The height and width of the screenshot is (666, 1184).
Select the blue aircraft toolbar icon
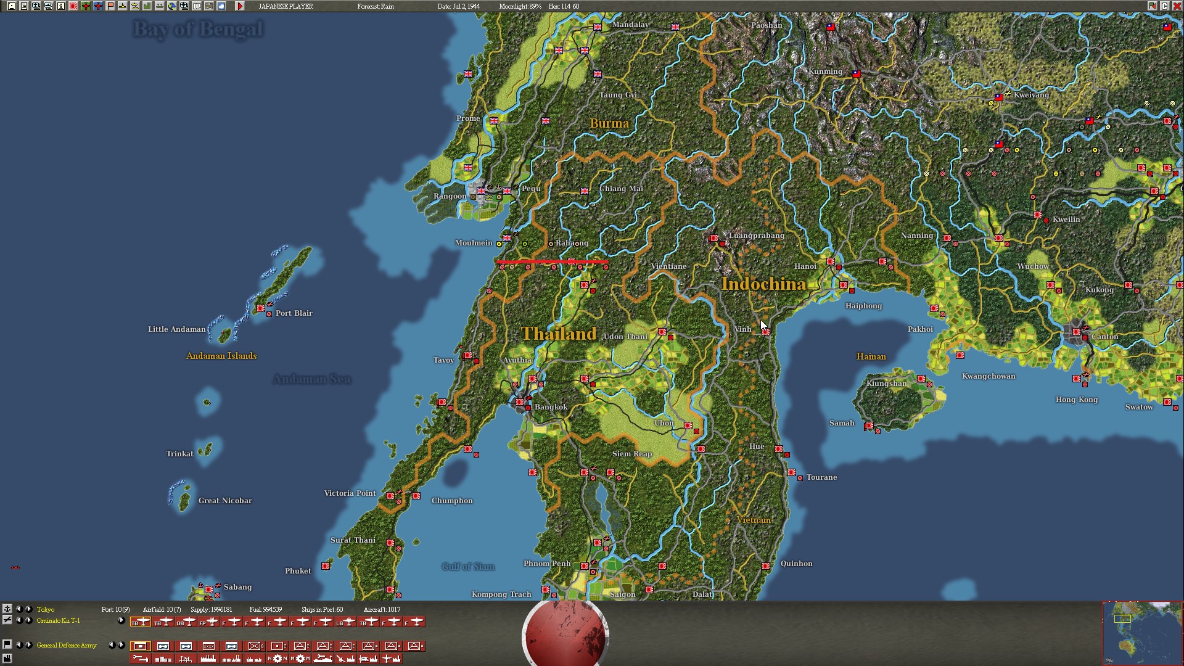[x=98, y=6]
